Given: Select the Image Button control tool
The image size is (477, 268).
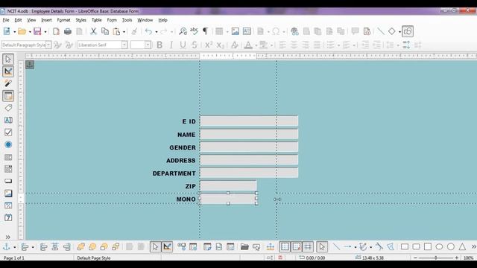Looking at the screenshot, I should pos(8,194).
